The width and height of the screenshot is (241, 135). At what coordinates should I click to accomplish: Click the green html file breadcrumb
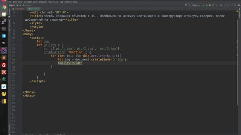coord(27,5)
